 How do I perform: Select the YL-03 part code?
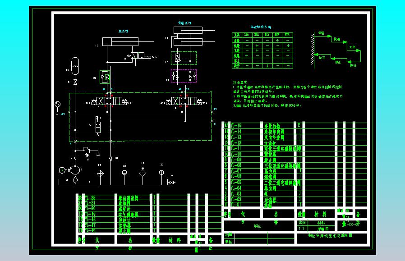236,194
